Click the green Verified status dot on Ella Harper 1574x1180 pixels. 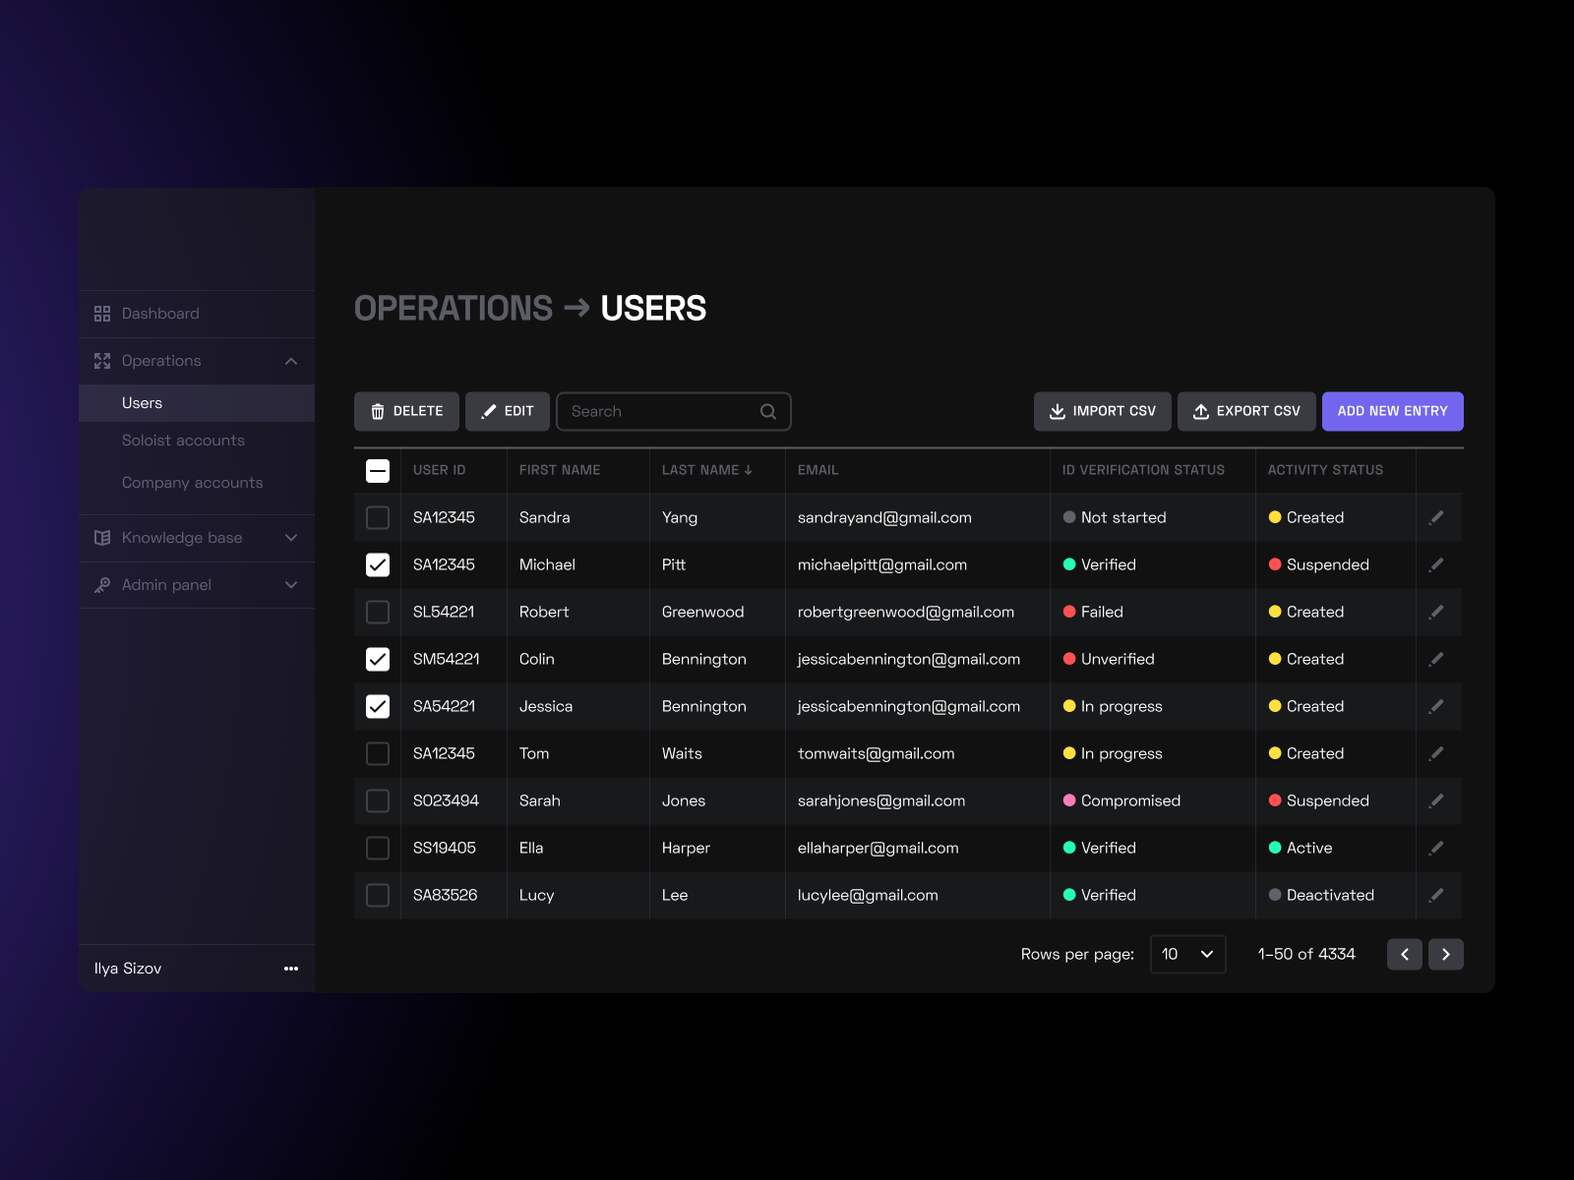[x=1069, y=848]
